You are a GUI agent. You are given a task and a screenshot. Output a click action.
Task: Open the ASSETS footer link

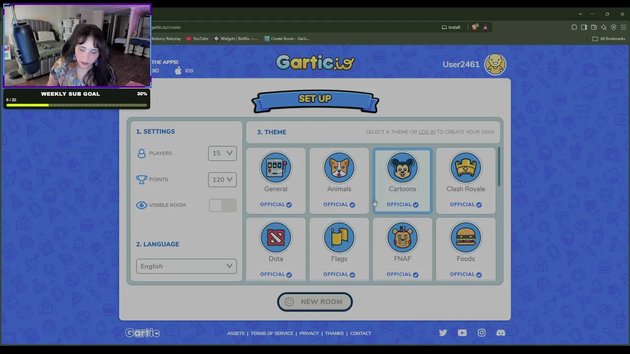(236, 333)
